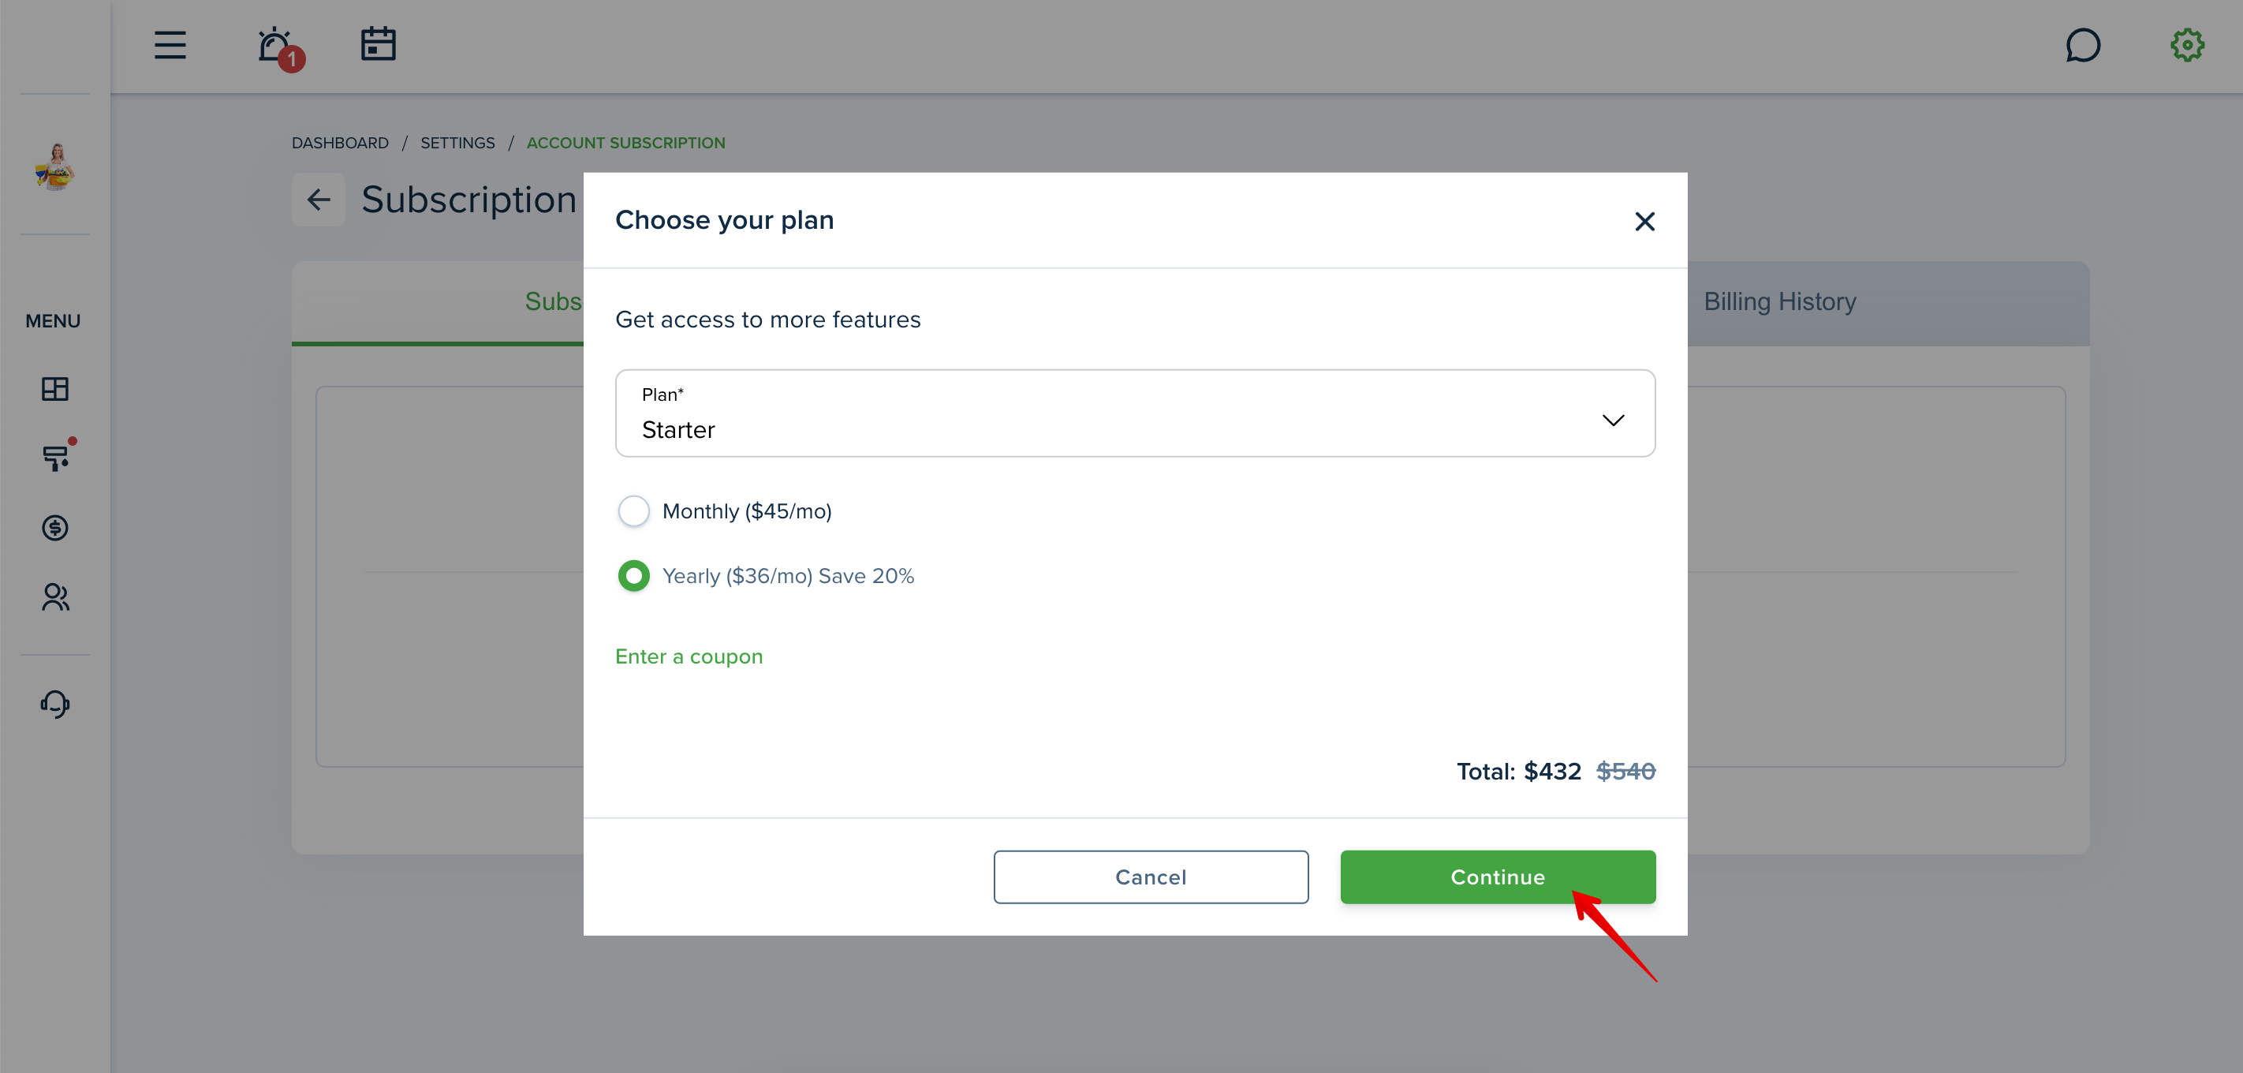Screen dimensions: 2243x1073
Task: Open the headset support icon
Action: [x=55, y=703]
